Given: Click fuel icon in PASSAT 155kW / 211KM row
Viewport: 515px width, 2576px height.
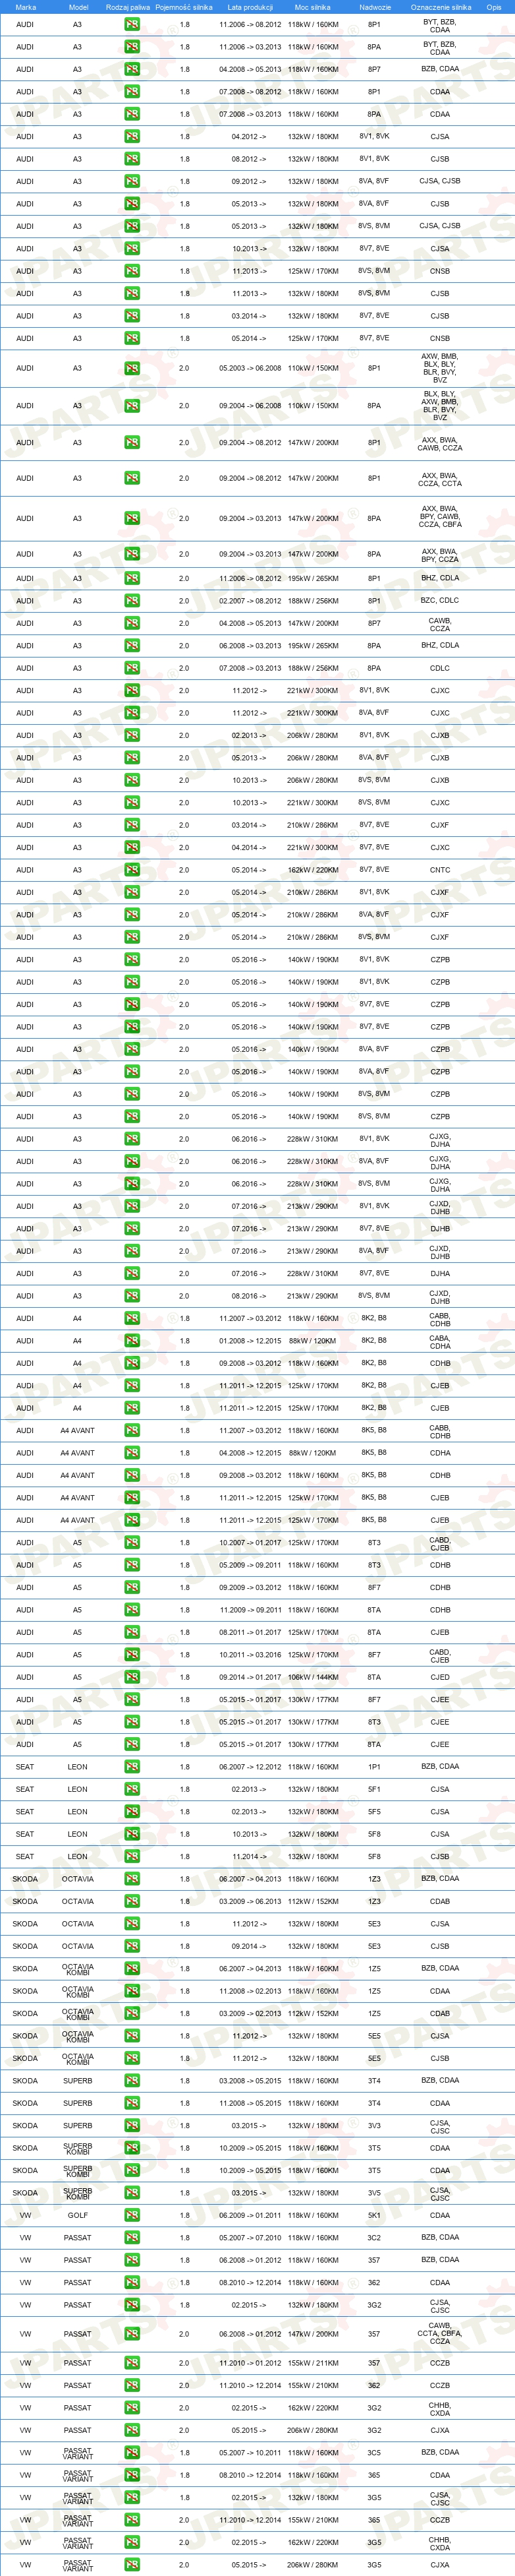Looking at the screenshot, I should point(132,2363).
